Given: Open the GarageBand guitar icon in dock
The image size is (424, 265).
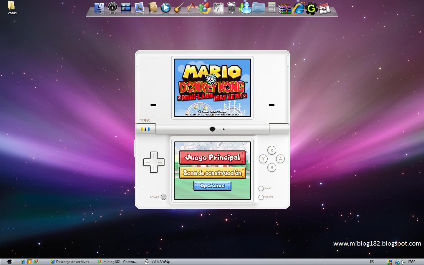Looking at the screenshot, I should (179, 8).
